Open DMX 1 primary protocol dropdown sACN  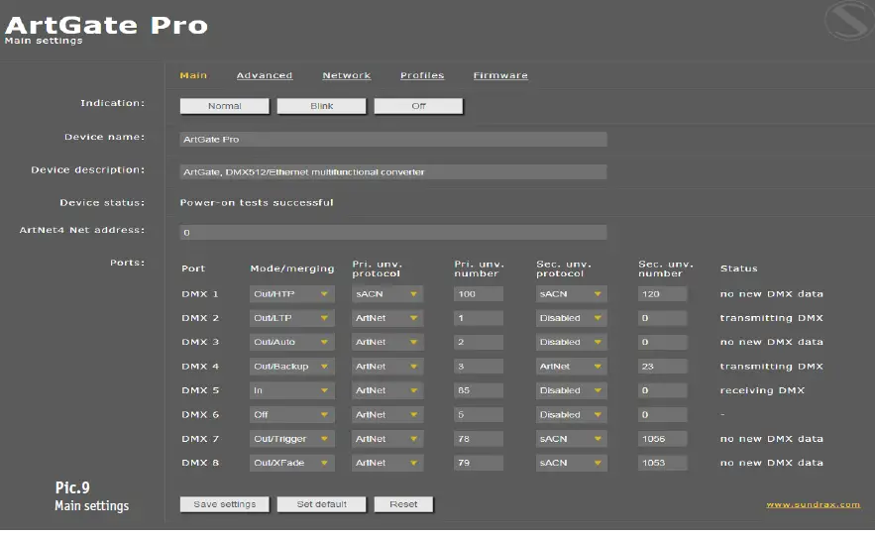[387, 294]
